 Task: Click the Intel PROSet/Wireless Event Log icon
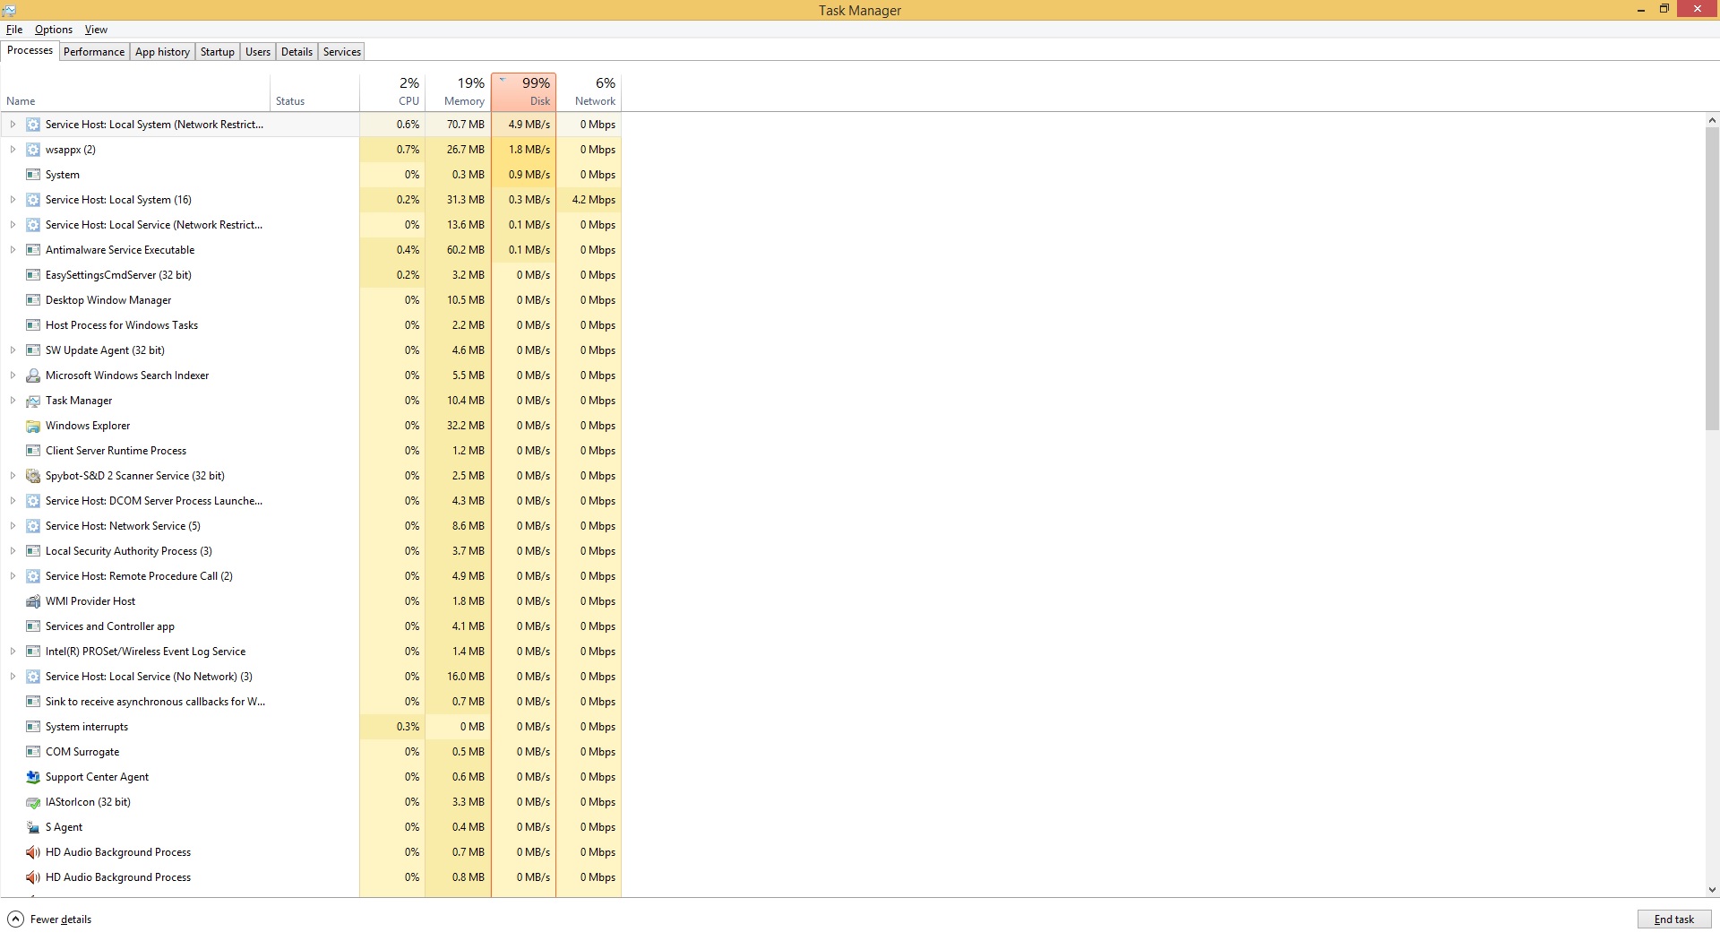pos(33,652)
